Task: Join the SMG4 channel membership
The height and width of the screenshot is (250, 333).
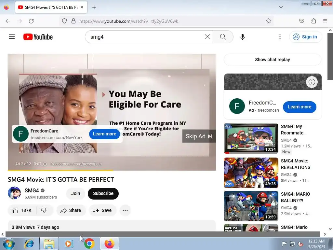Action: [75, 193]
